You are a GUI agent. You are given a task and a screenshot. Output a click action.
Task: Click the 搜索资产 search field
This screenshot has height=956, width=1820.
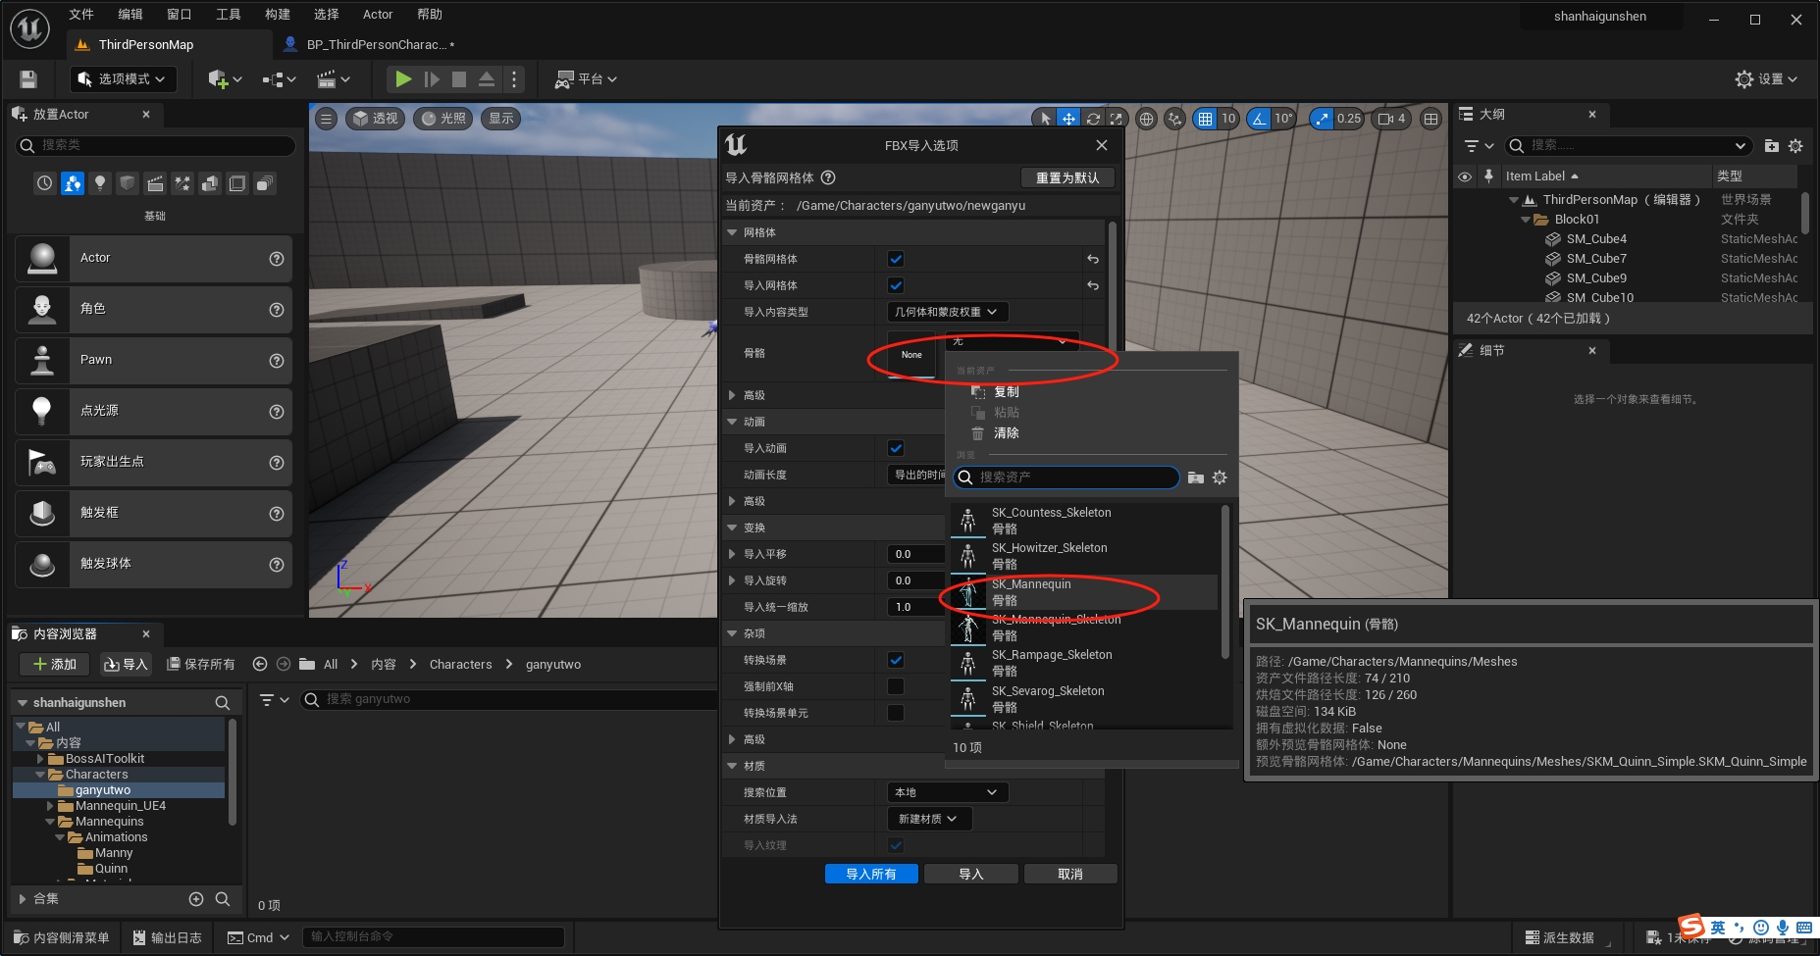click(1066, 478)
